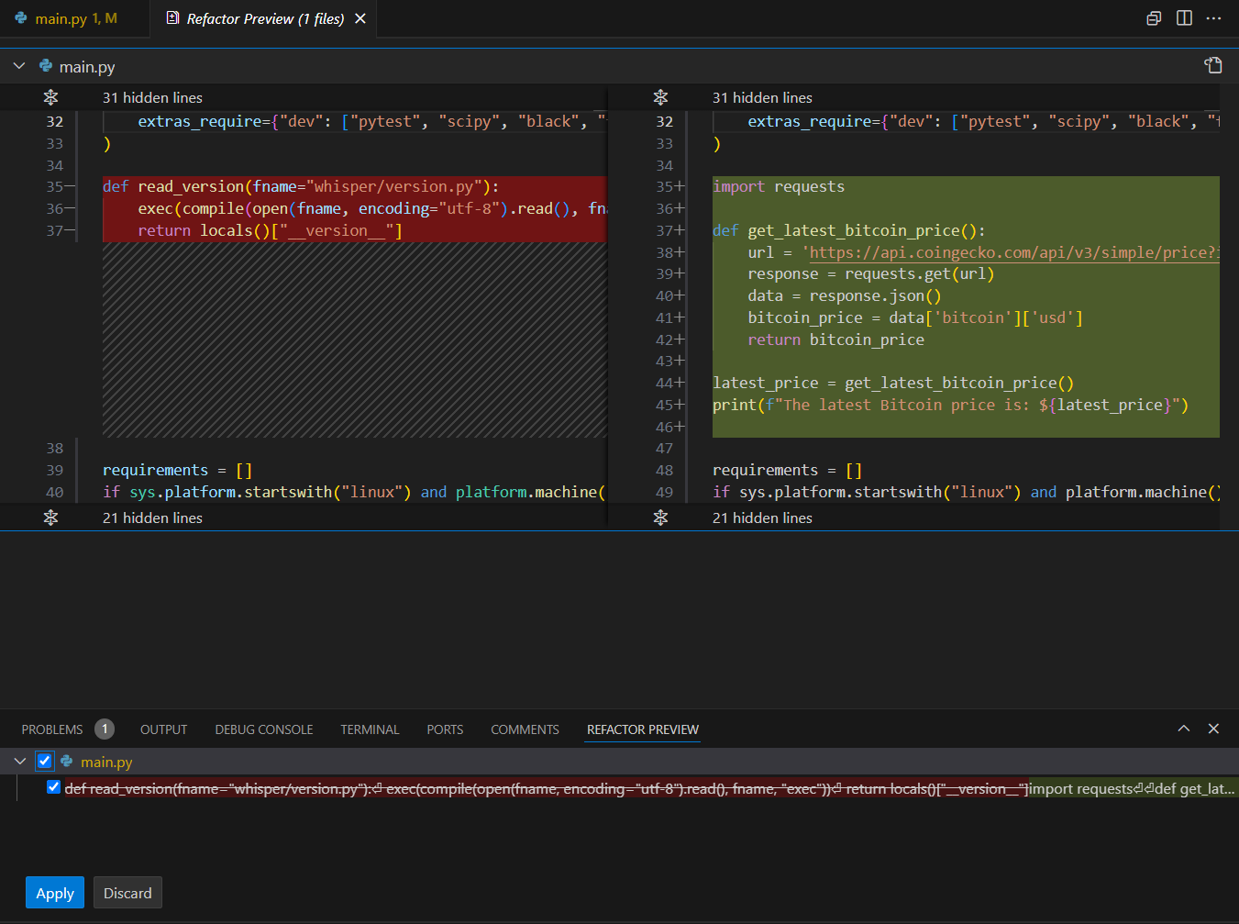Click the Python file icon on the main.py tab
This screenshot has height=924, width=1239.
click(21, 18)
